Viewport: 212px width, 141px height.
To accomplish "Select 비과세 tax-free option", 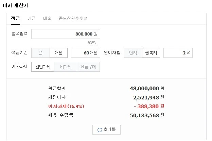I will (66, 67).
